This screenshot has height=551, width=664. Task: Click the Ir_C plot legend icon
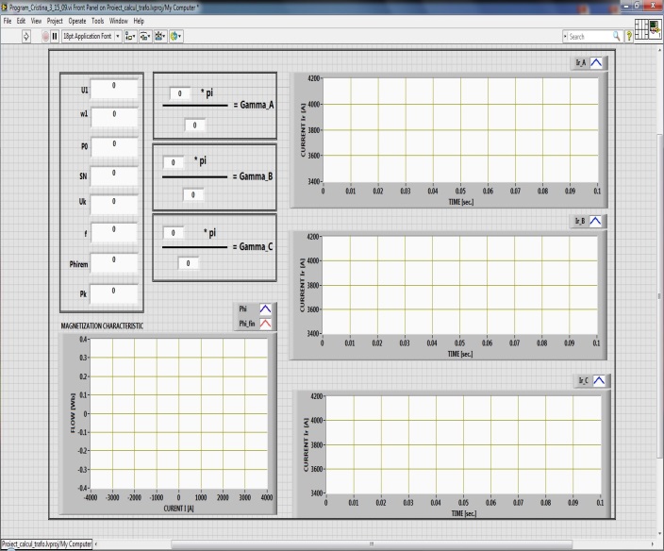click(x=599, y=380)
